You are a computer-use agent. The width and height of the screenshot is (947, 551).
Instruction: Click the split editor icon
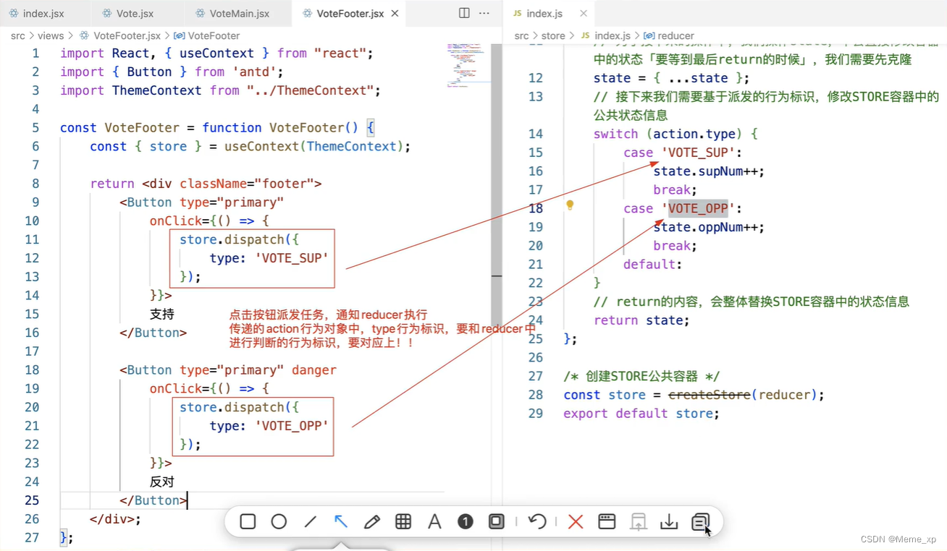464,13
